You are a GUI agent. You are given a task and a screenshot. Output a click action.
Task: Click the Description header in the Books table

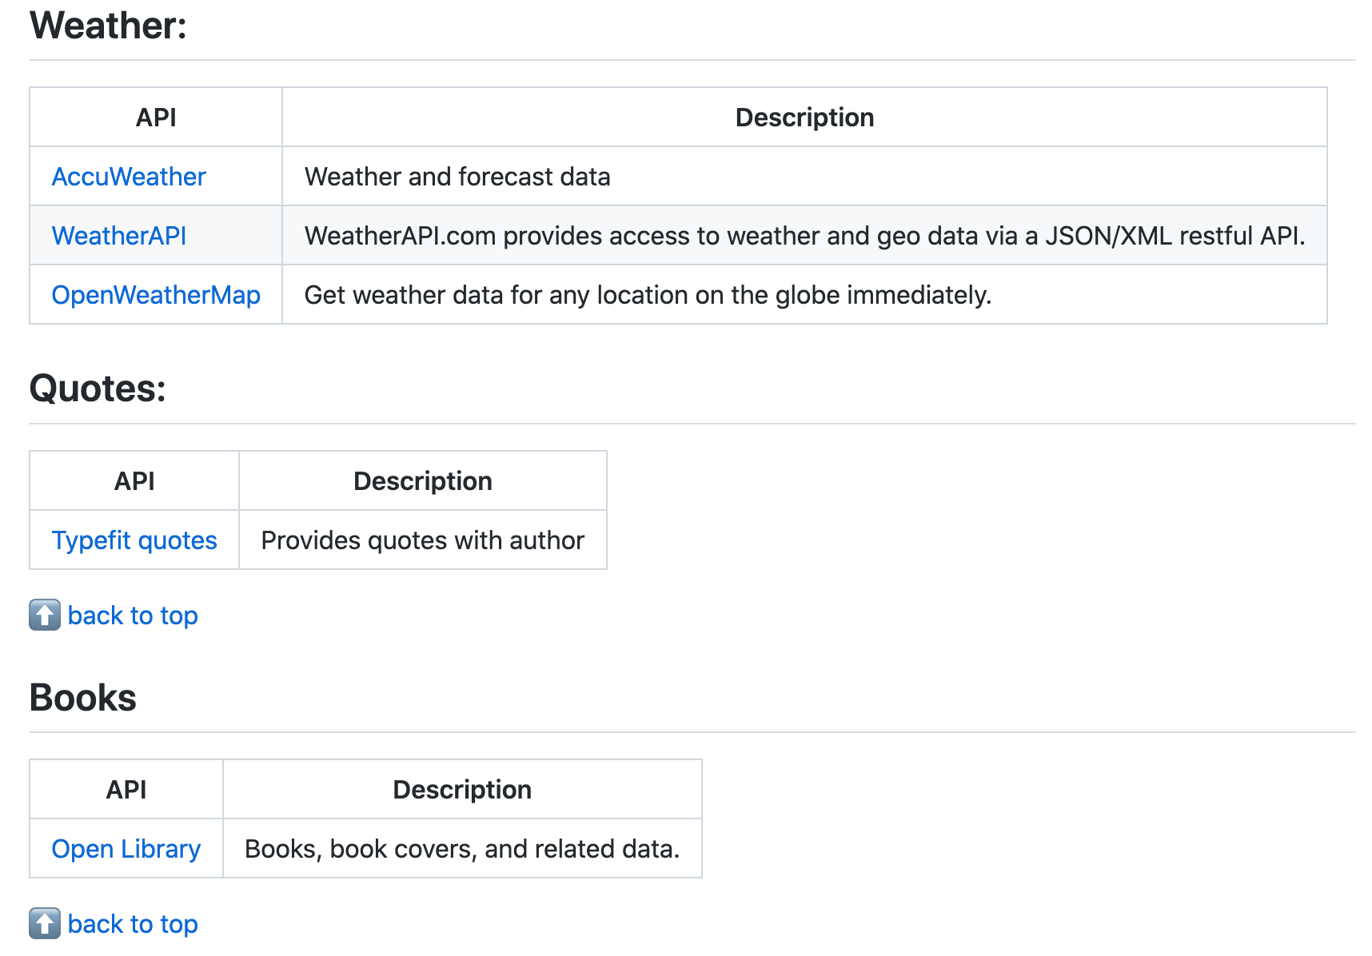coord(462,790)
